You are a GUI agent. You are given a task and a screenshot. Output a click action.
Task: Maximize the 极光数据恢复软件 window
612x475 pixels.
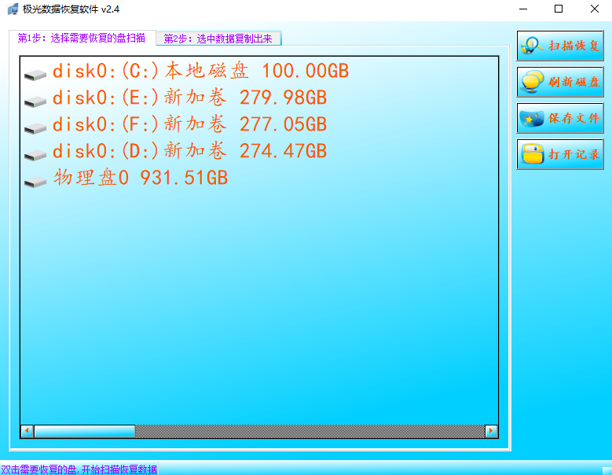pos(559,9)
